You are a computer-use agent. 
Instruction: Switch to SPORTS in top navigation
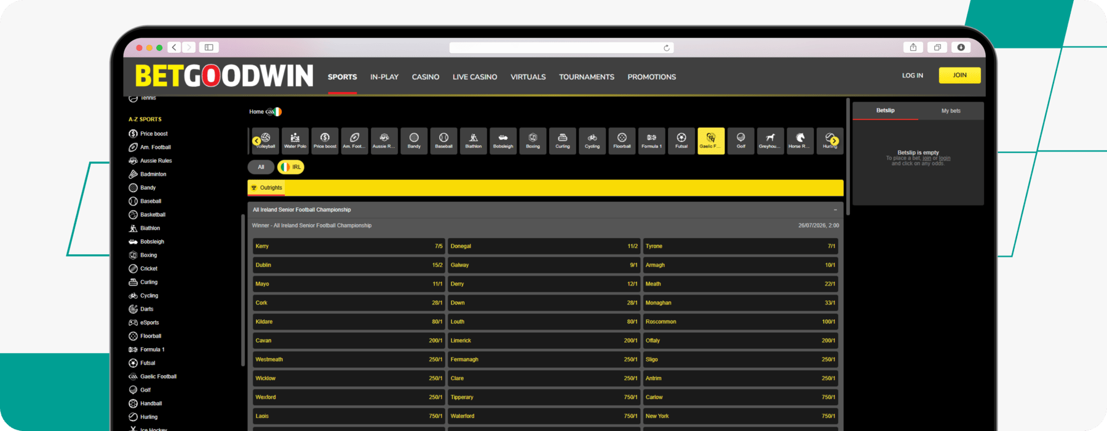(343, 77)
